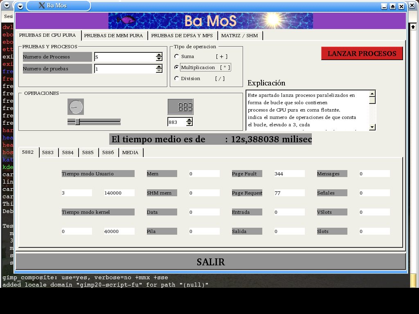Screen dimensions: 419x314
Task: Show the MEDIA results tab
Action: click(131, 153)
